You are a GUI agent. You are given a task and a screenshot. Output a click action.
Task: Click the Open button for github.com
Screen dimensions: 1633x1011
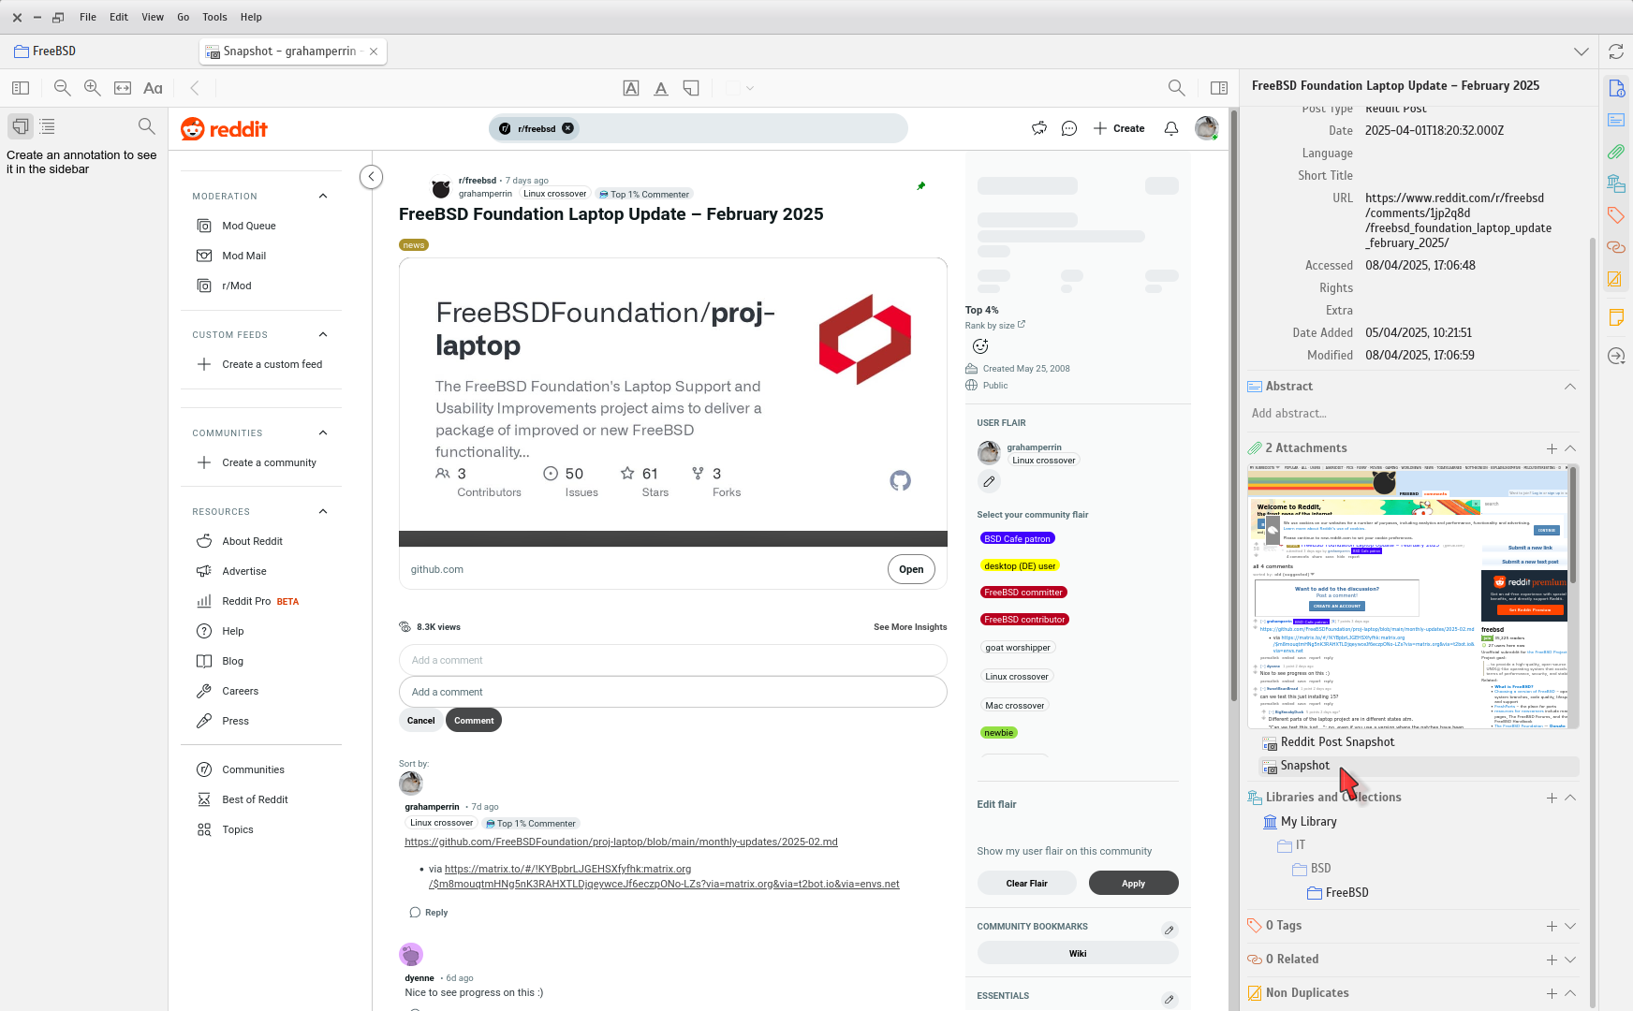[x=911, y=569]
